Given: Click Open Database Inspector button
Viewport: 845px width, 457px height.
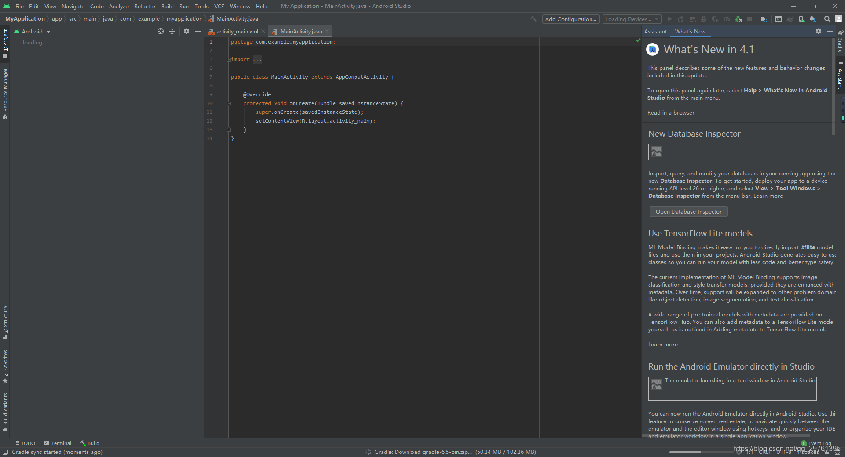Looking at the screenshot, I should click(x=688, y=211).
